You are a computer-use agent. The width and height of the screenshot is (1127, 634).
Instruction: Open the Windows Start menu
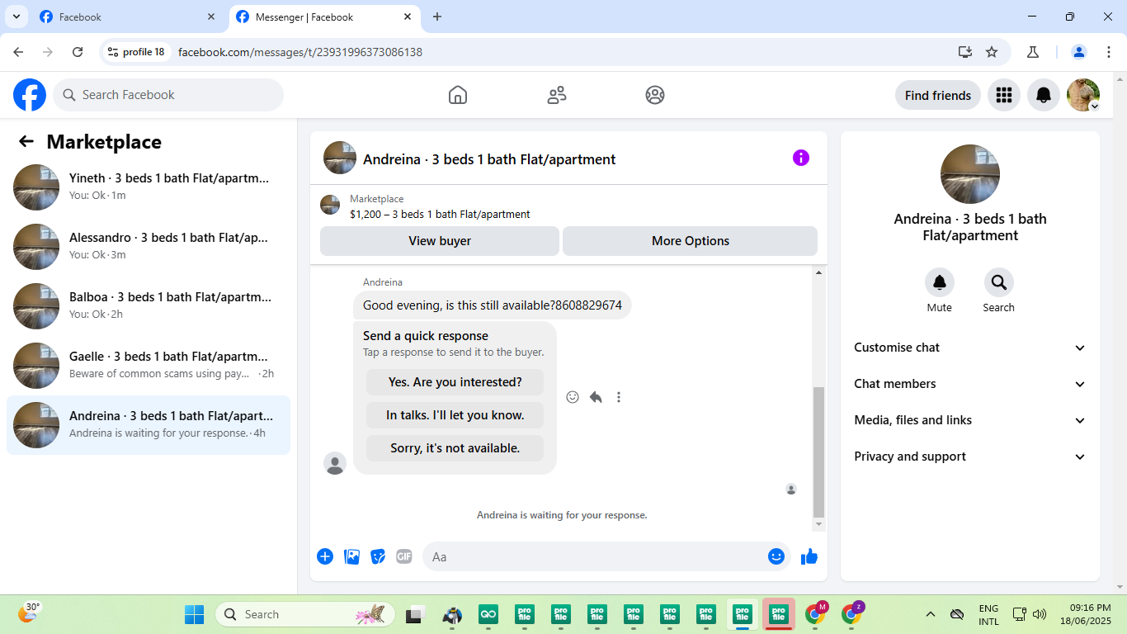click(195, 614)
